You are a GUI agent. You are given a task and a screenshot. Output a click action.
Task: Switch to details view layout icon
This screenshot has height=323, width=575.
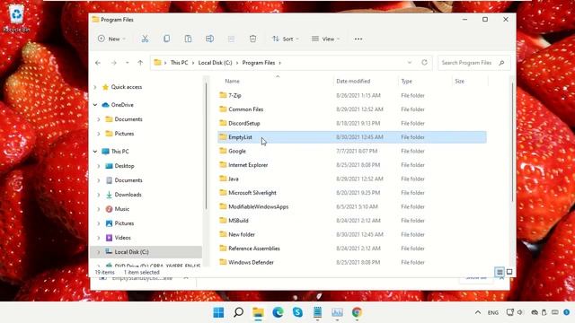500,272
